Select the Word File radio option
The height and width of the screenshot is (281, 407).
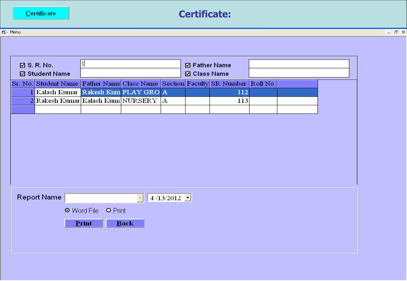pyautogui.click(x=67, y=211)
